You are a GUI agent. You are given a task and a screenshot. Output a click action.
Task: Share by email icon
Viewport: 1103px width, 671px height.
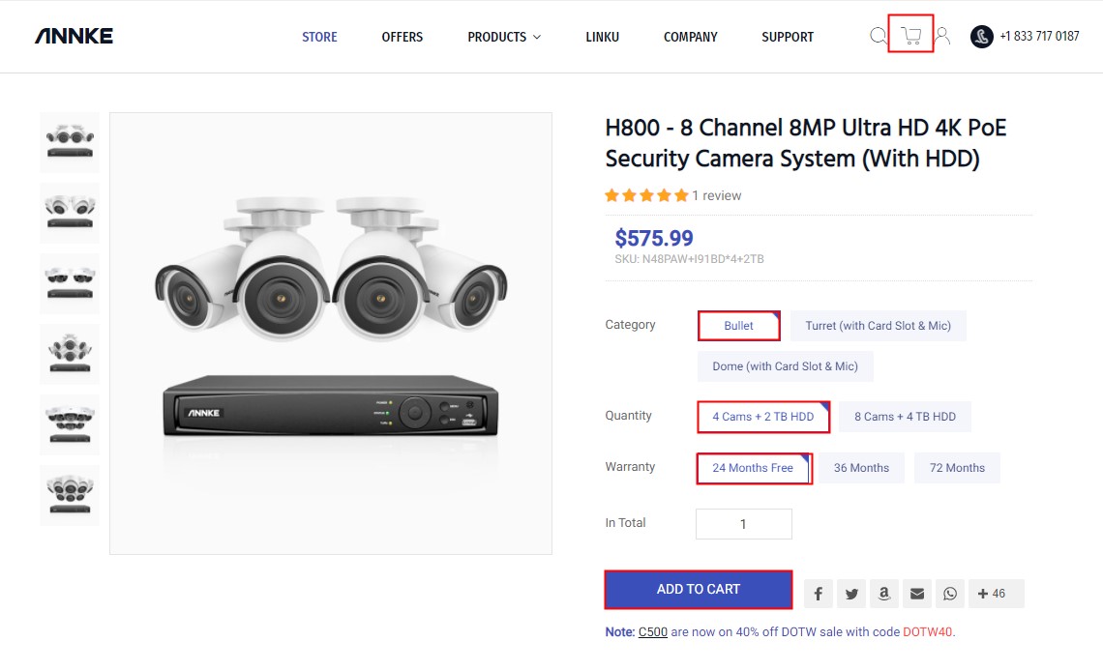(917, 594)
